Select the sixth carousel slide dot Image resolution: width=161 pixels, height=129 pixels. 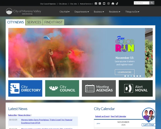point(140,76)
